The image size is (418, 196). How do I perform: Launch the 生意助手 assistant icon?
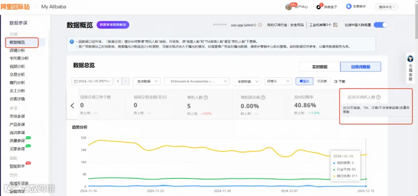click(348, 6)
